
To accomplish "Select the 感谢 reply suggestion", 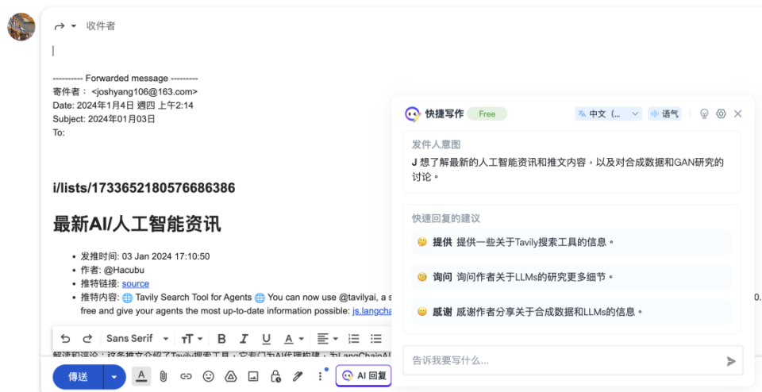I will pyautogui.click(x=571, y=311).
